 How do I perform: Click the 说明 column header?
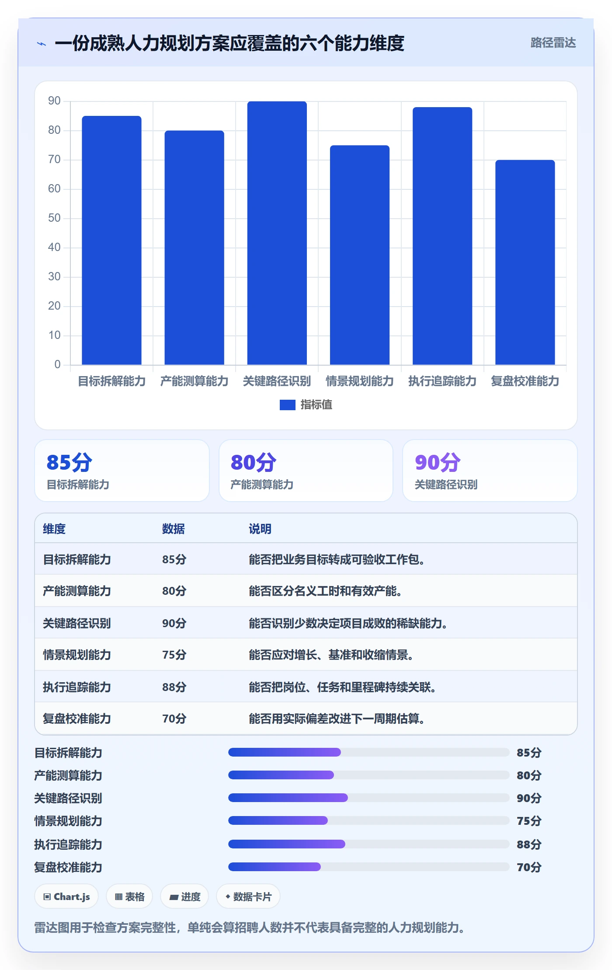260,529
